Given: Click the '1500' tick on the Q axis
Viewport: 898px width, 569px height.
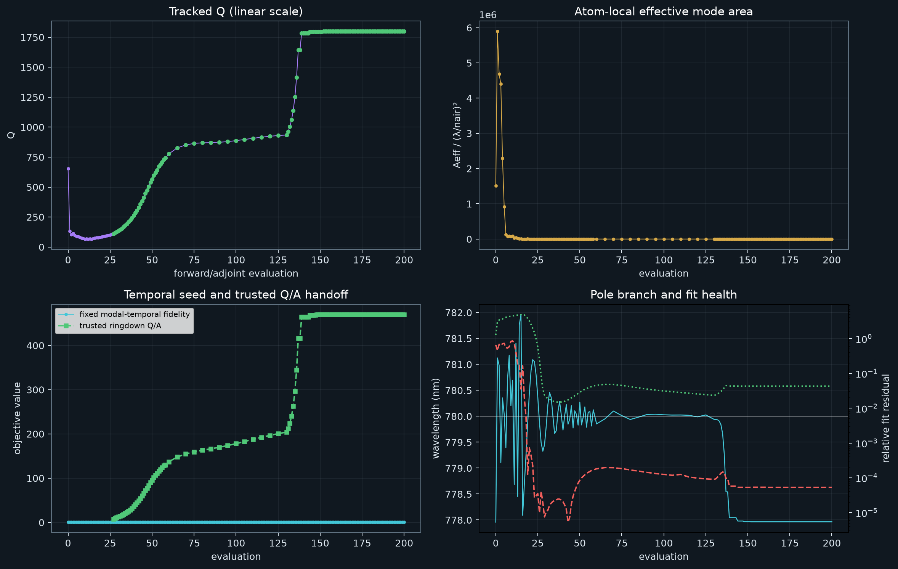Looking at the screenshot, I should [x=32, y=68].
